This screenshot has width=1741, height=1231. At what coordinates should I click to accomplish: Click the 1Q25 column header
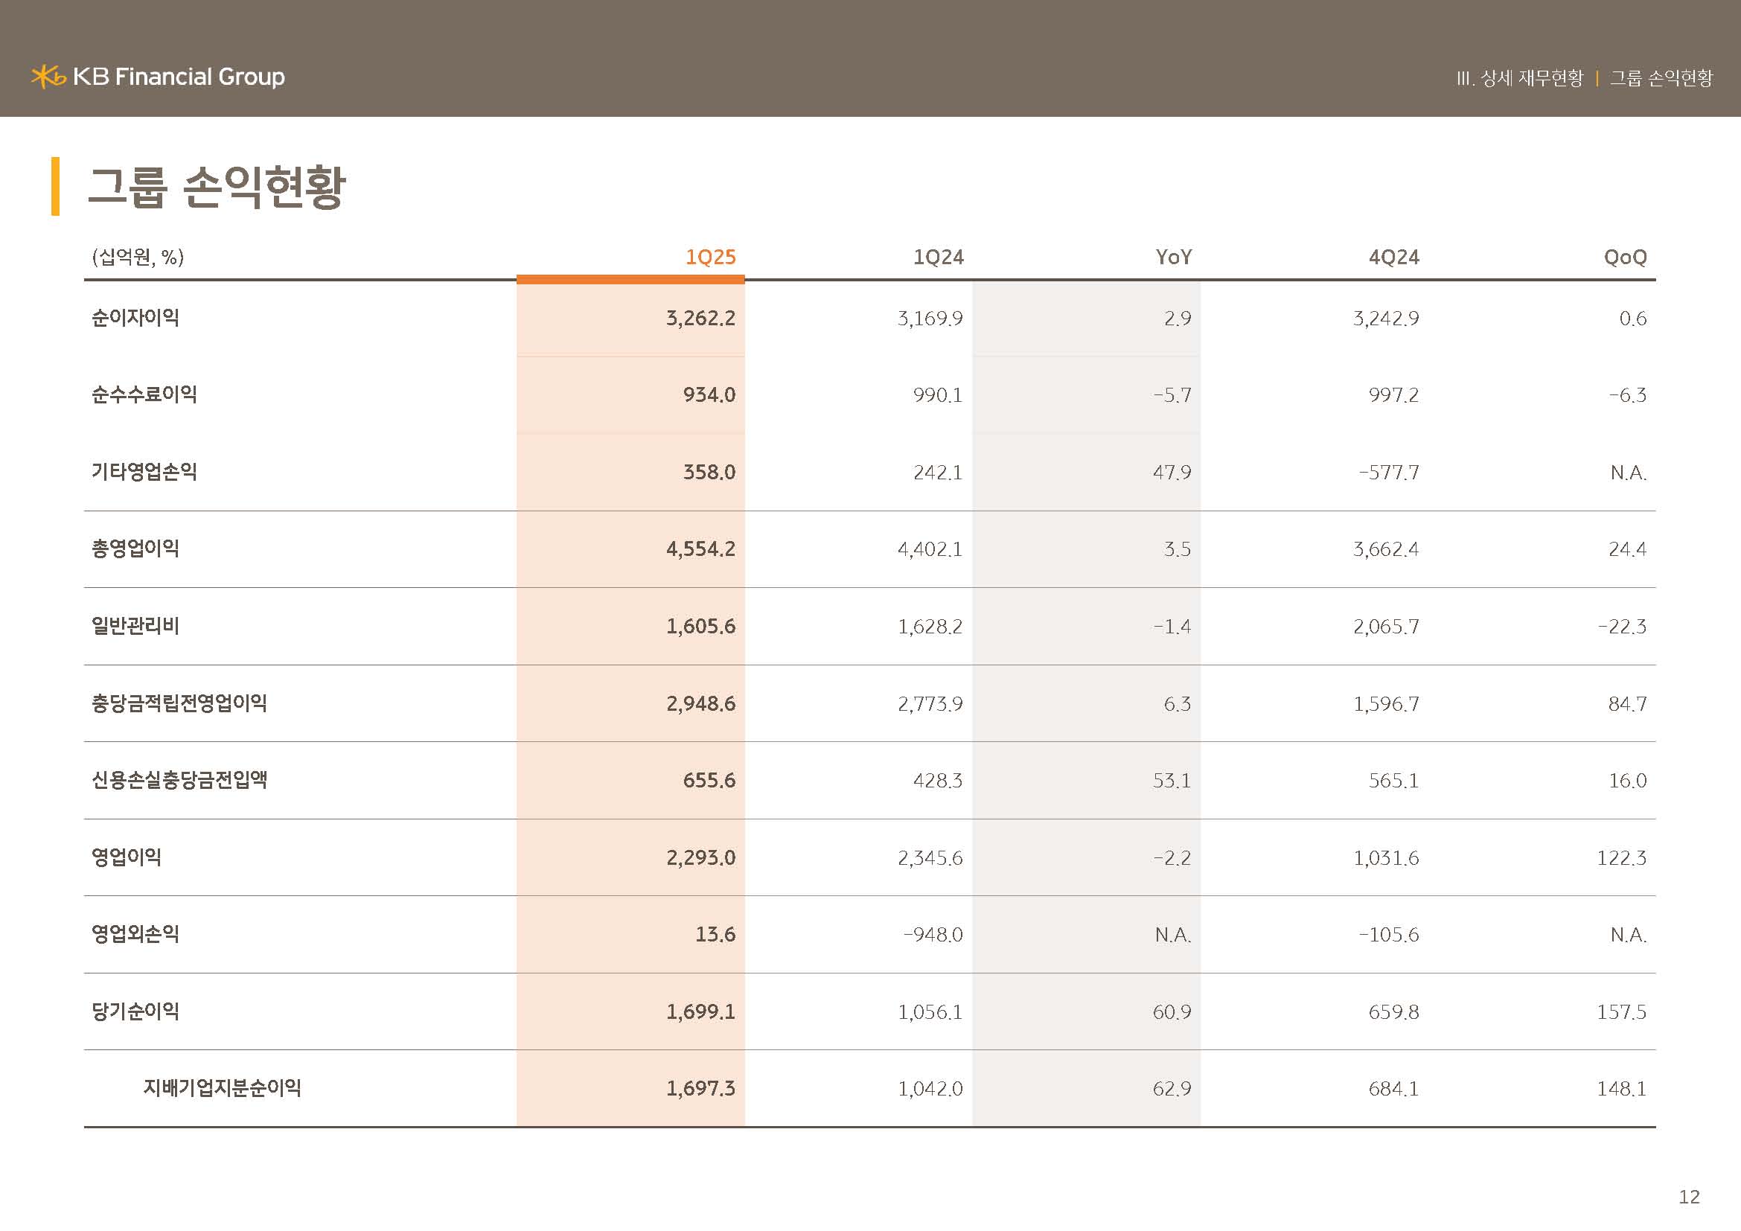click(x=710, y=257)
